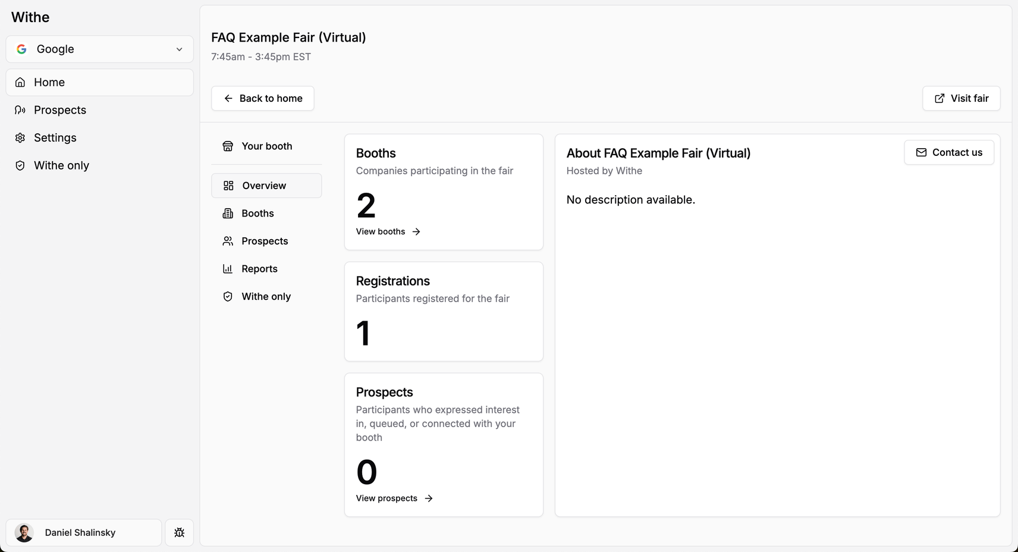Click the envelope icon on Contact us
The height and width of the screenshot is (552, 1018).
(x=921, y=153)
